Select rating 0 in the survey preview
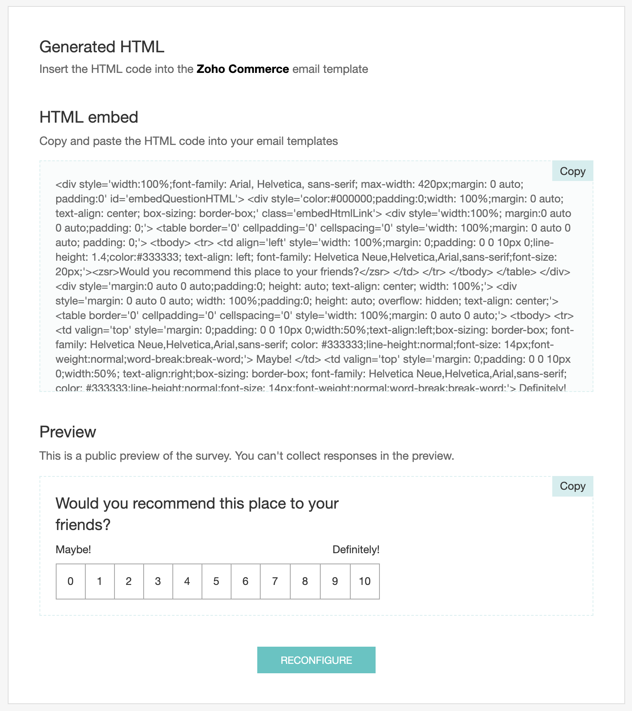This screenshot has width=632, height=711. (71, 581)
